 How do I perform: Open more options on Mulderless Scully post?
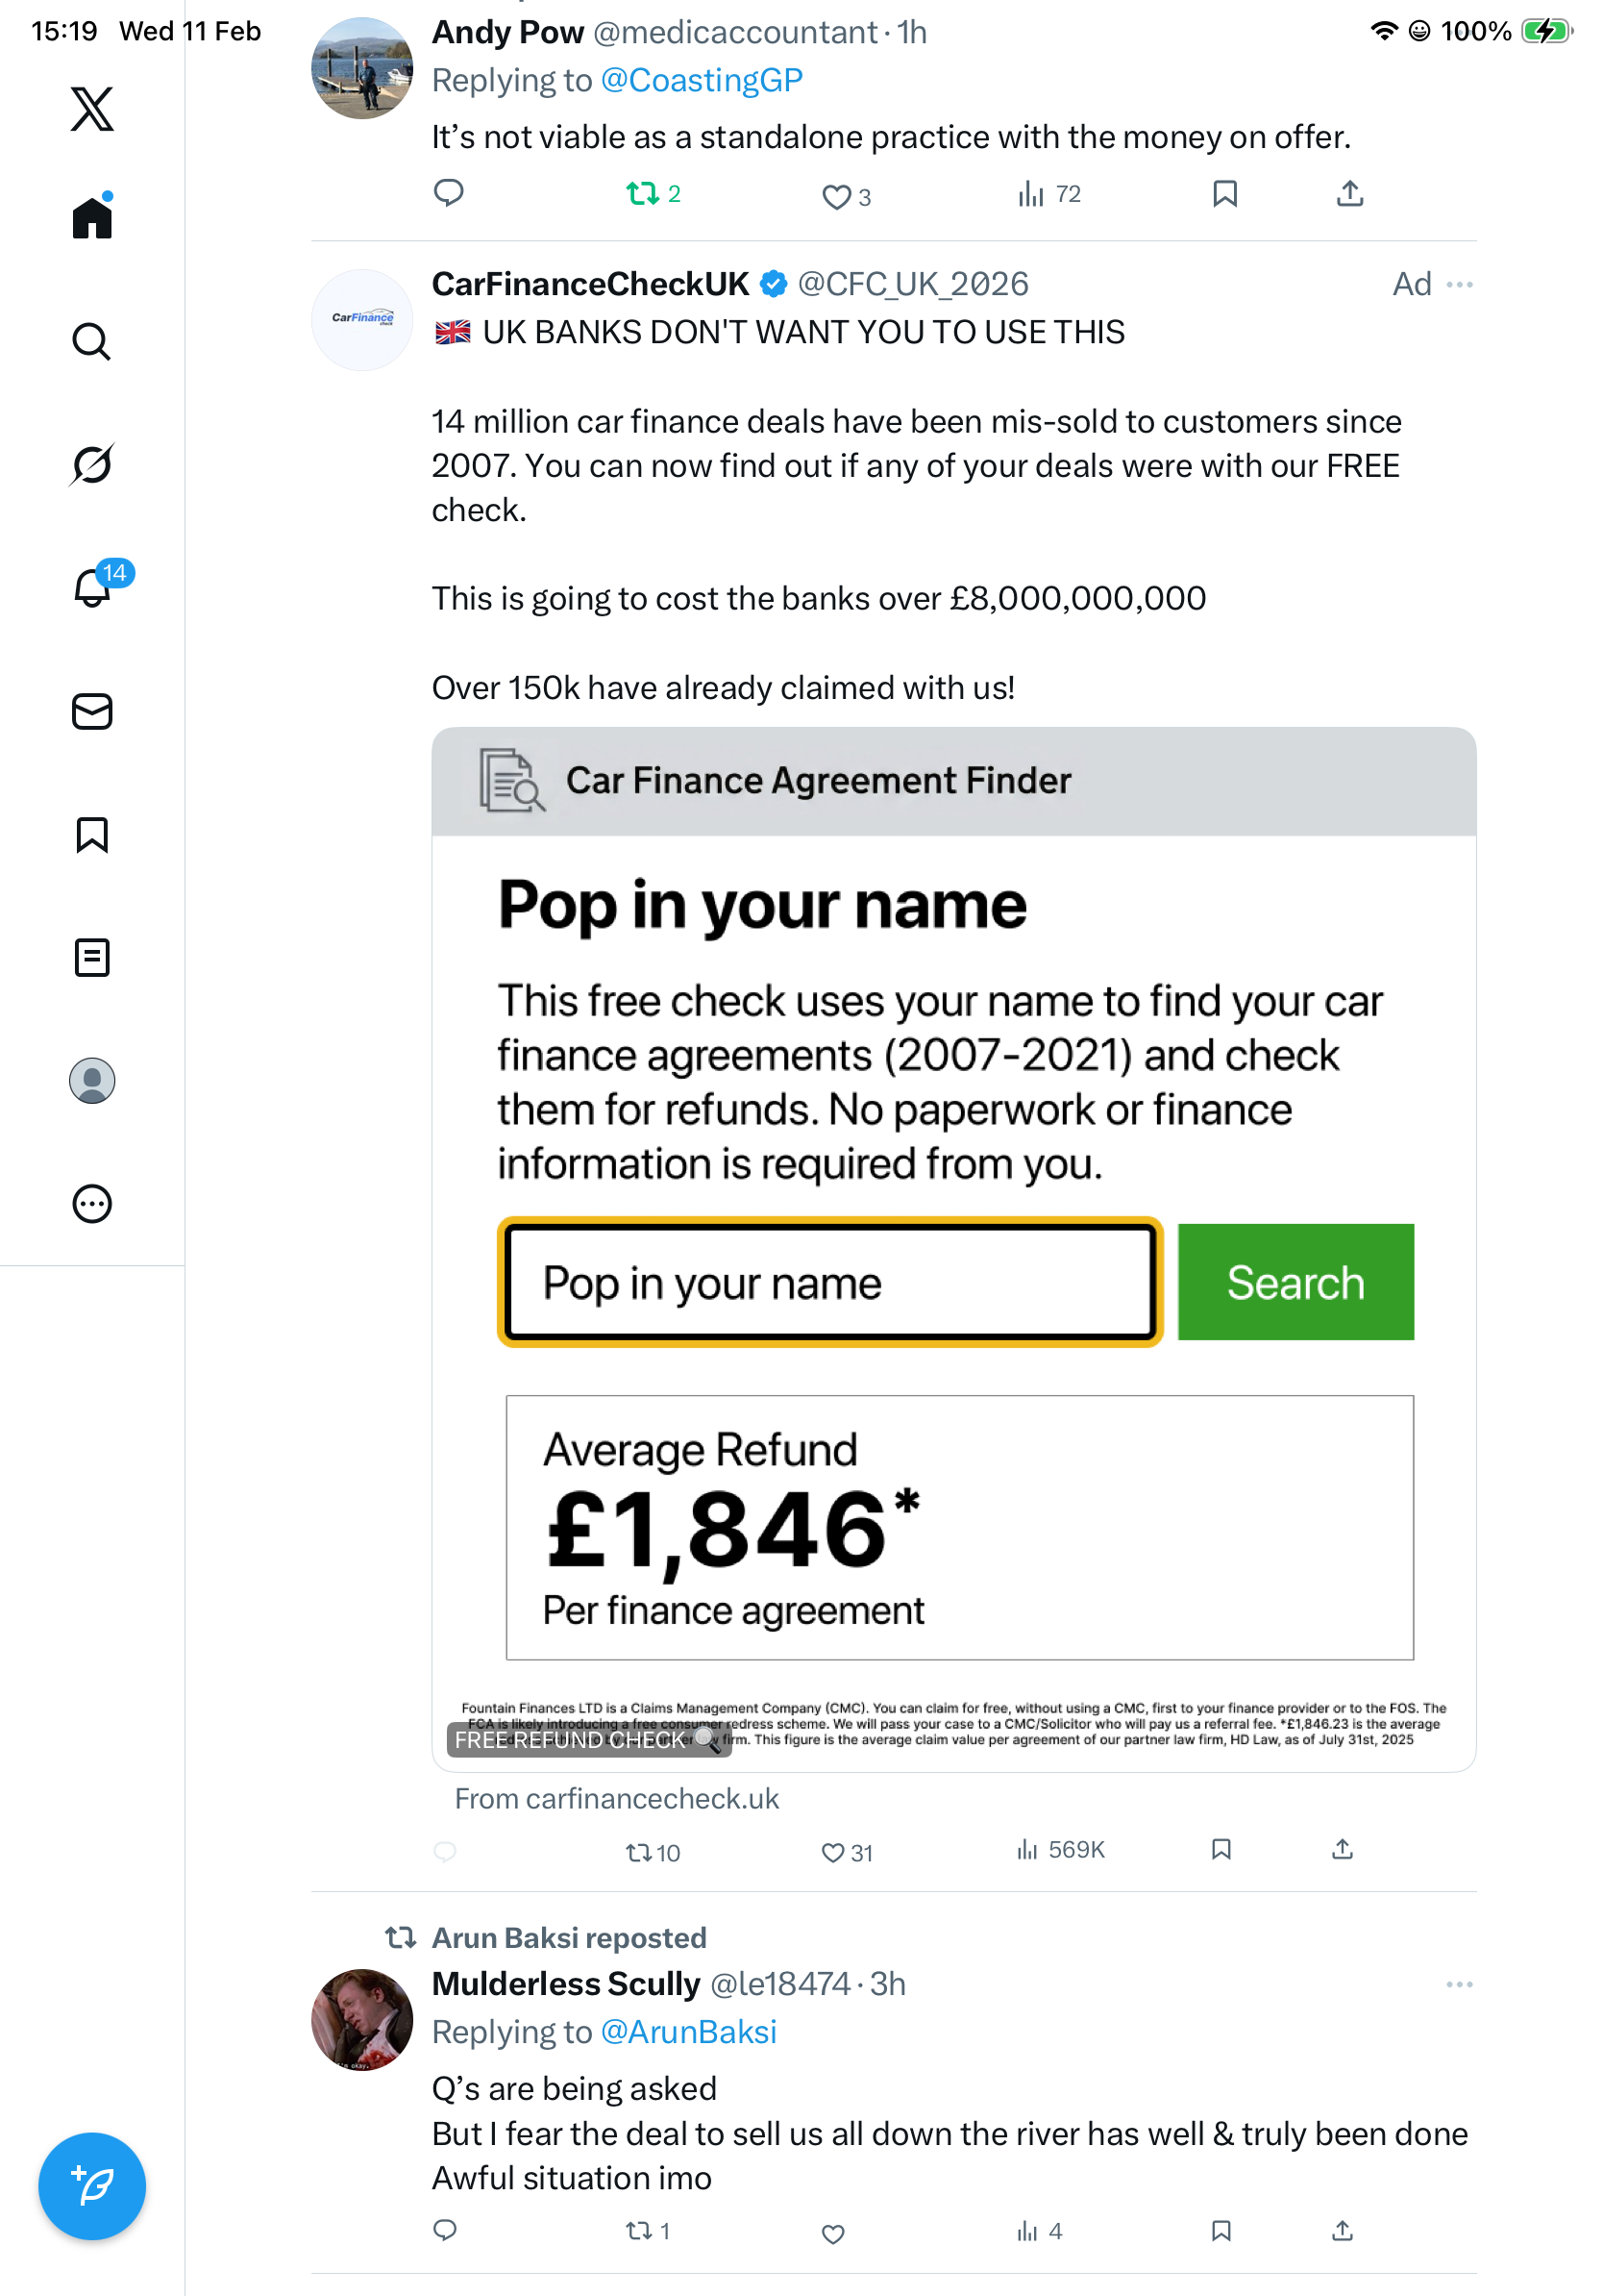click(x=1459, y=1984)
